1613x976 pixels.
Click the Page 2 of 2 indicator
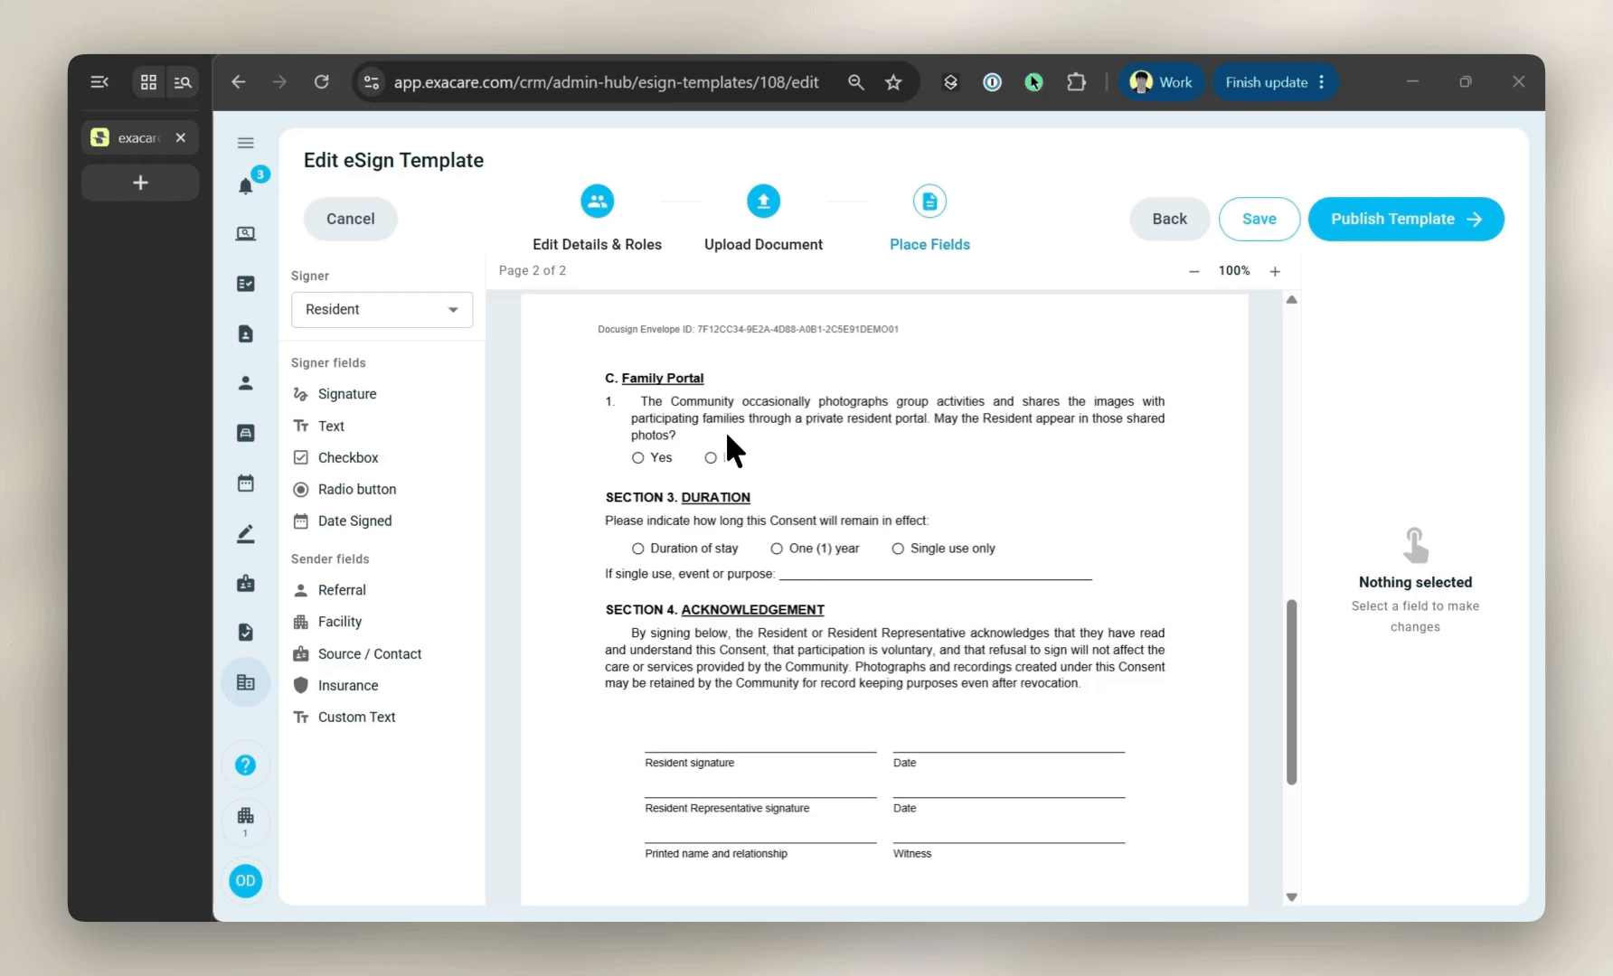tap(533, 271)
